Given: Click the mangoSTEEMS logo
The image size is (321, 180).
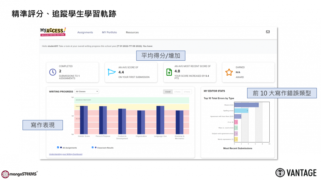Looking at the screenshot, I should click(x=19, y=174).
